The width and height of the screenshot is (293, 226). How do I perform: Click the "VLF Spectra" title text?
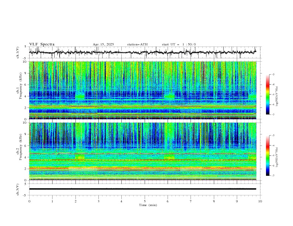pos(42,44)
